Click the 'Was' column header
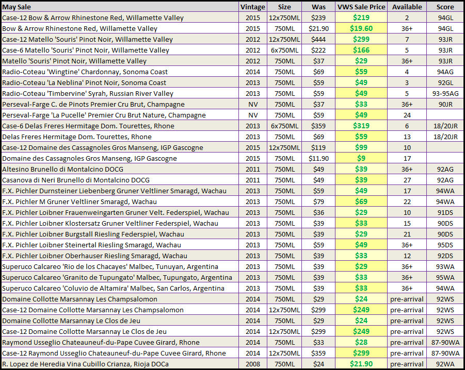 point(318,7)
